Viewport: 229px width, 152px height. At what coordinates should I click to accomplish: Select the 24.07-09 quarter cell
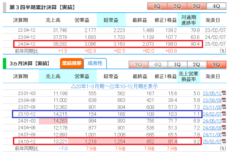pyautogui.click(x=27, y=134)
